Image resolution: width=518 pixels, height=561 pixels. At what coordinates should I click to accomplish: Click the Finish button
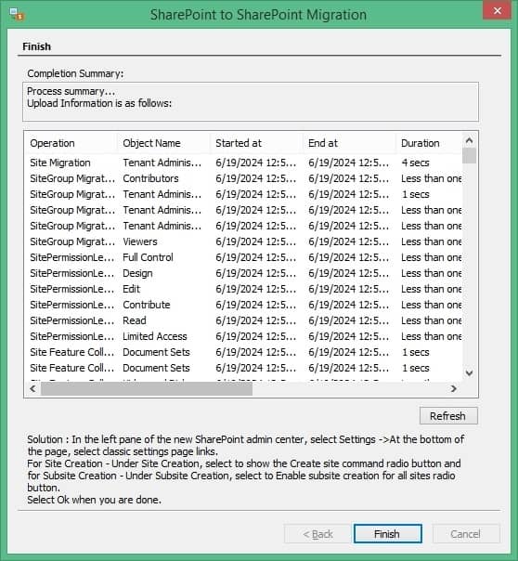387,534
